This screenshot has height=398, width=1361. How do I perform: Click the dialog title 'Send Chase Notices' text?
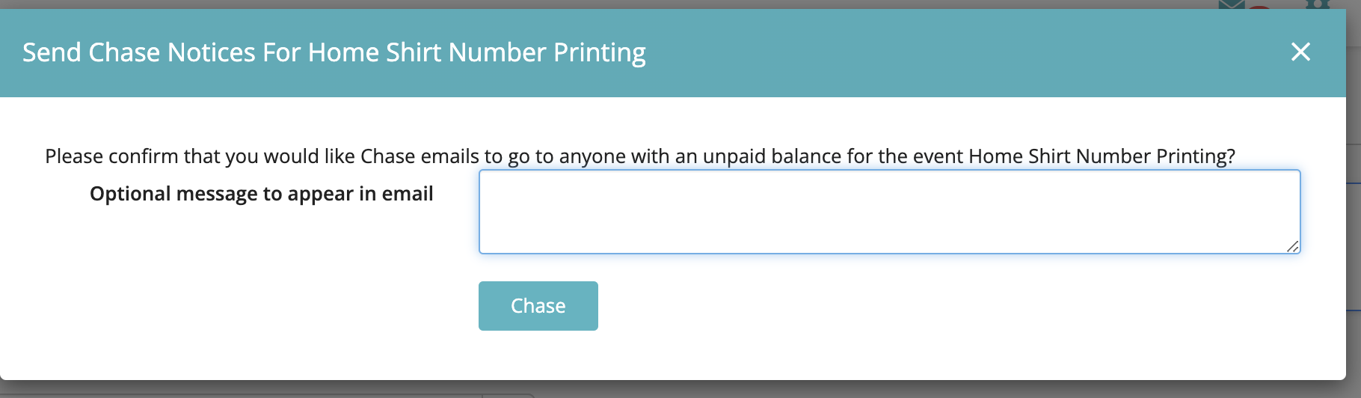[139, 52]
